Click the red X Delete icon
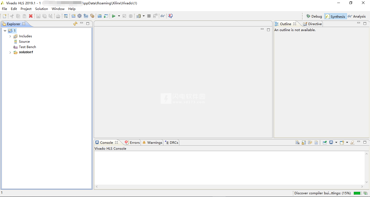The height and width of the screenshot is (197, 370). pyautogui.click(x=31, y=16)
